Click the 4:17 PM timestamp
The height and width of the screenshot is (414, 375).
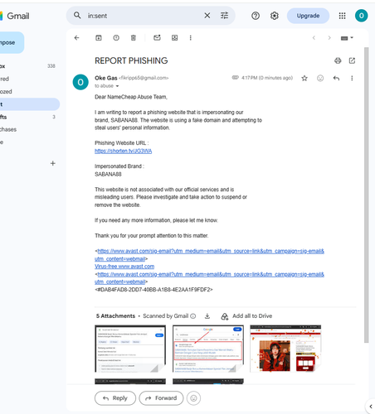pyautogui.click(x=267, y=78)
